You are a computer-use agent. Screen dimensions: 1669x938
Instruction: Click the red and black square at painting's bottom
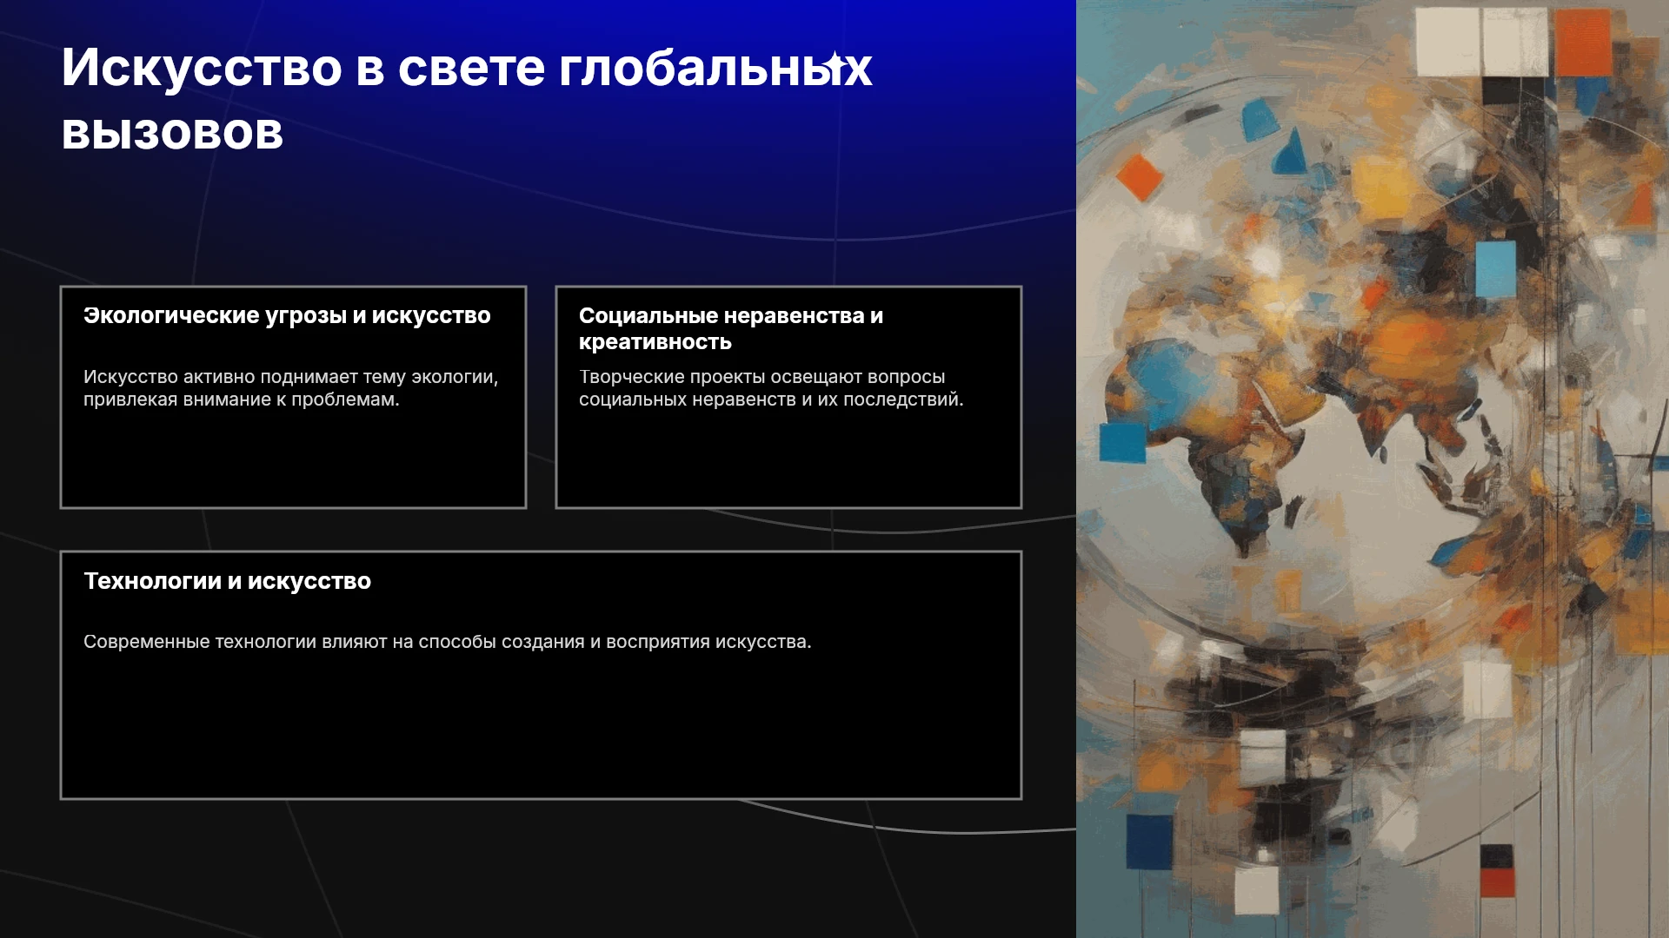(1497, 871)
